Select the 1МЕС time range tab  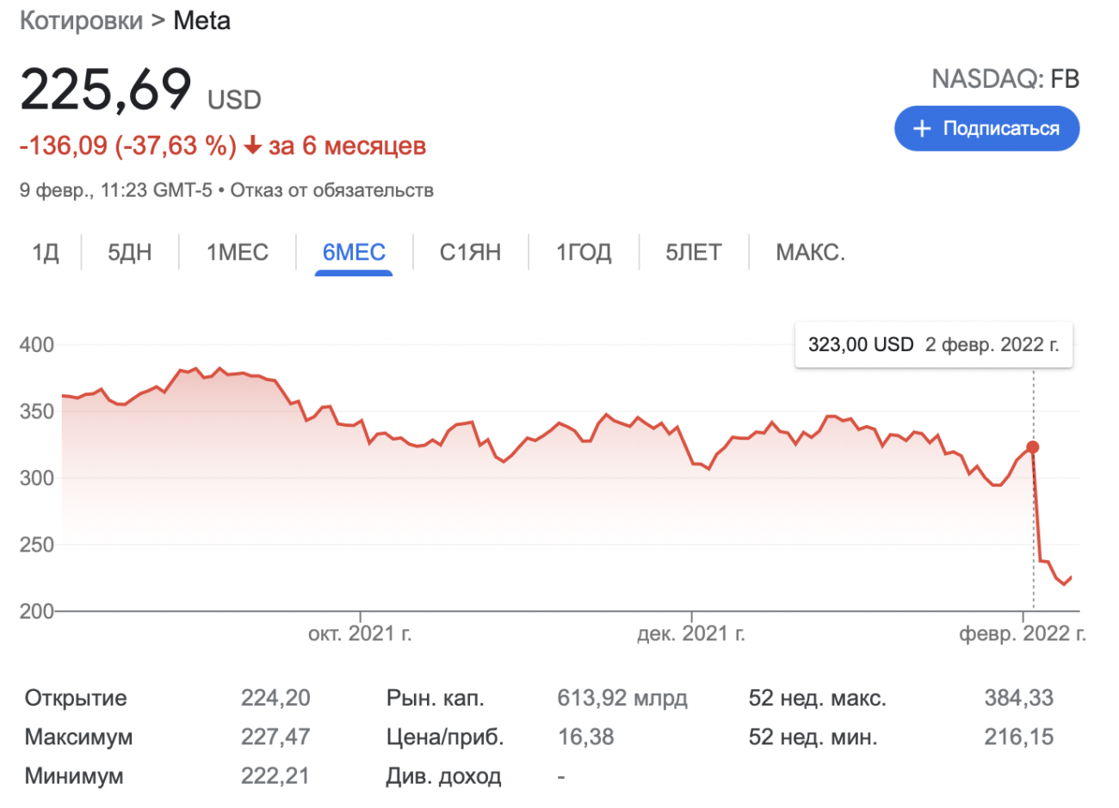pyautogui.click(x=238, y=252)
